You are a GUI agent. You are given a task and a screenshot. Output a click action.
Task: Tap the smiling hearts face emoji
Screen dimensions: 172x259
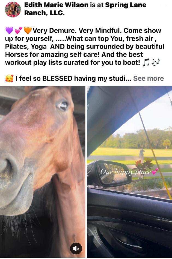tap(9, 78)
